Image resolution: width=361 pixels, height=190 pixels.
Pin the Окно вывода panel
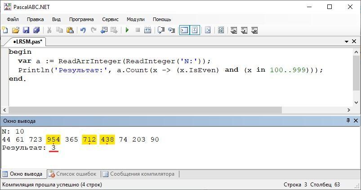pos(348,121)
